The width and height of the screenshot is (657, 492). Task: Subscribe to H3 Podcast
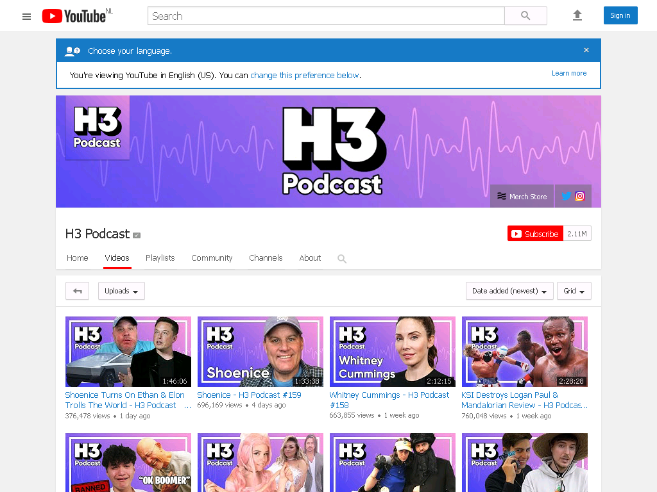535,233
